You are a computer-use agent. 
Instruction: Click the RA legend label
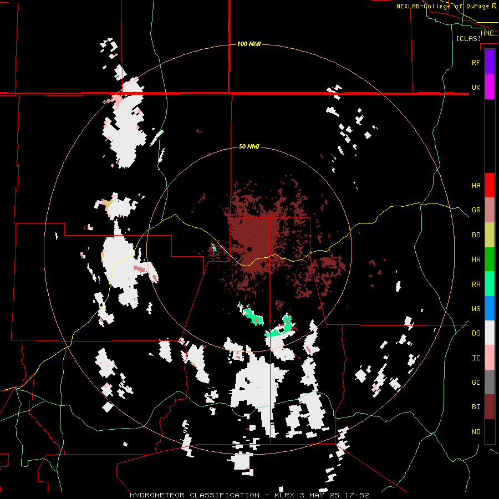476,284
